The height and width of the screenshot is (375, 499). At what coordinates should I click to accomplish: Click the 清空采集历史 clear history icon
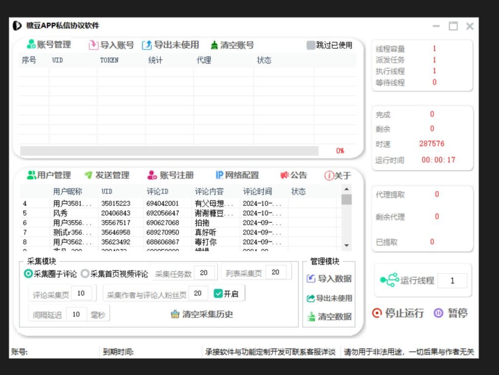175,314
